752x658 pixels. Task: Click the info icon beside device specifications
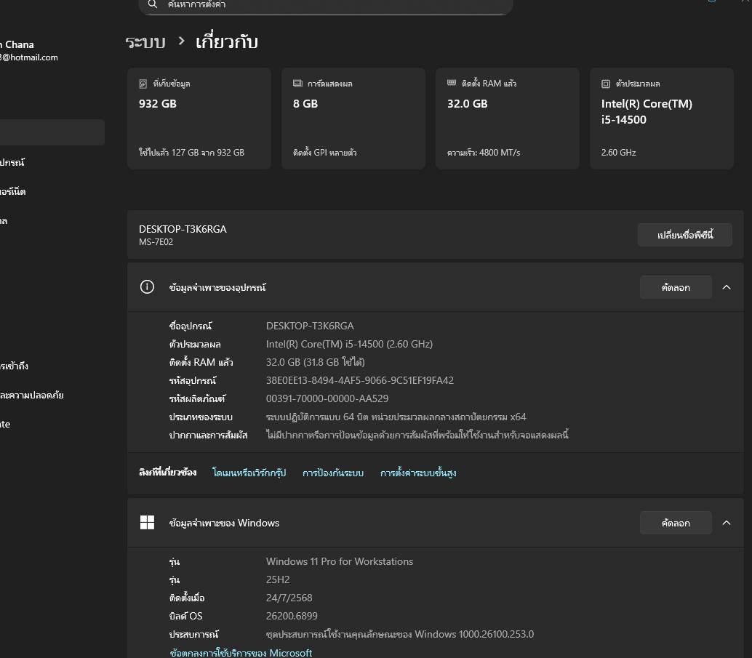(147, 287)
